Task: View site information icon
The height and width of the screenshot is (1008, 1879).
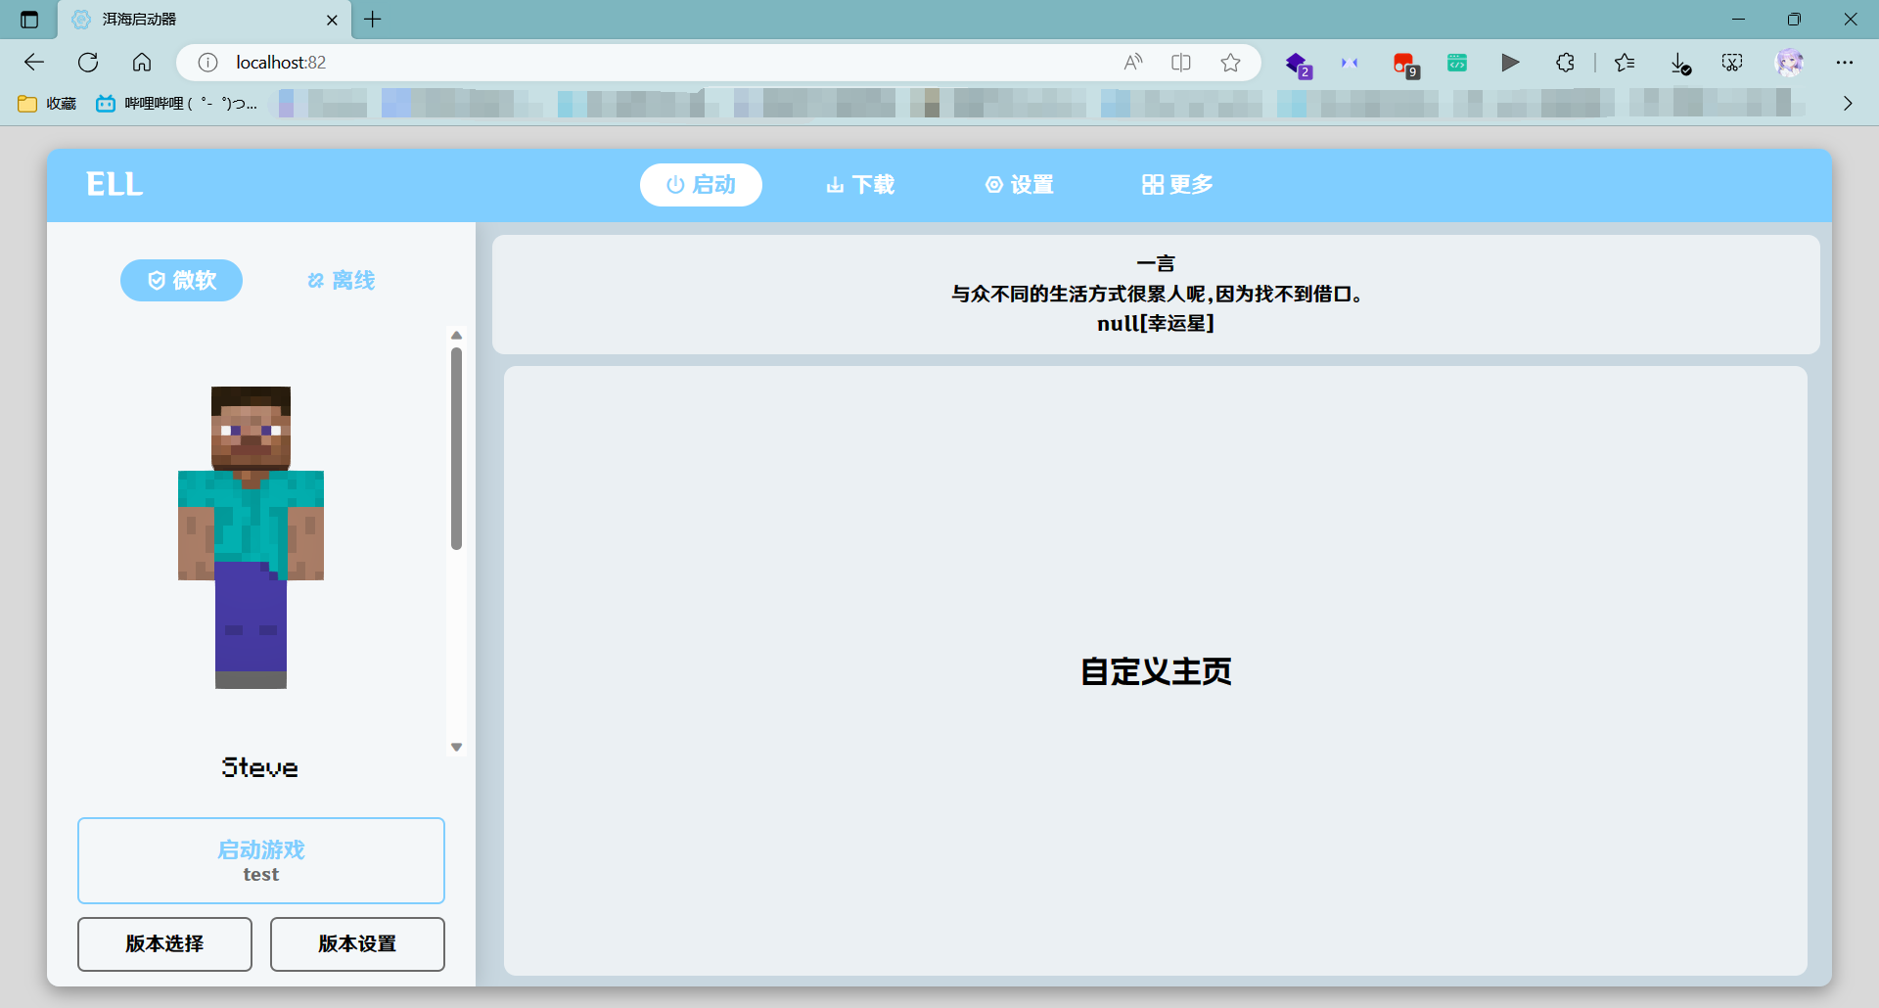Action: tap(207, 63)
